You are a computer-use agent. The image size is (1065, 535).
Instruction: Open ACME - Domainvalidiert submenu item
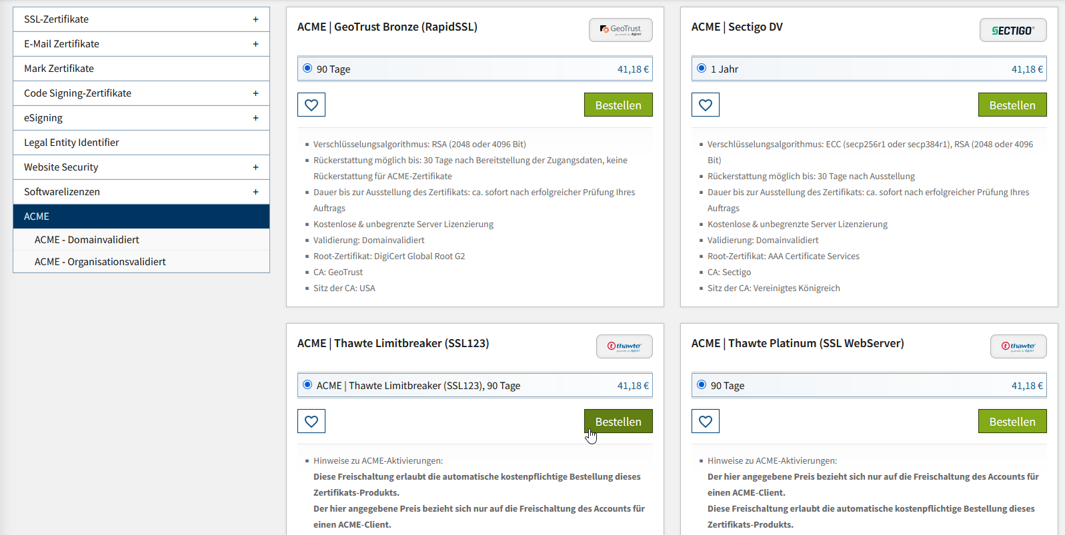click(x=87, y=240)
